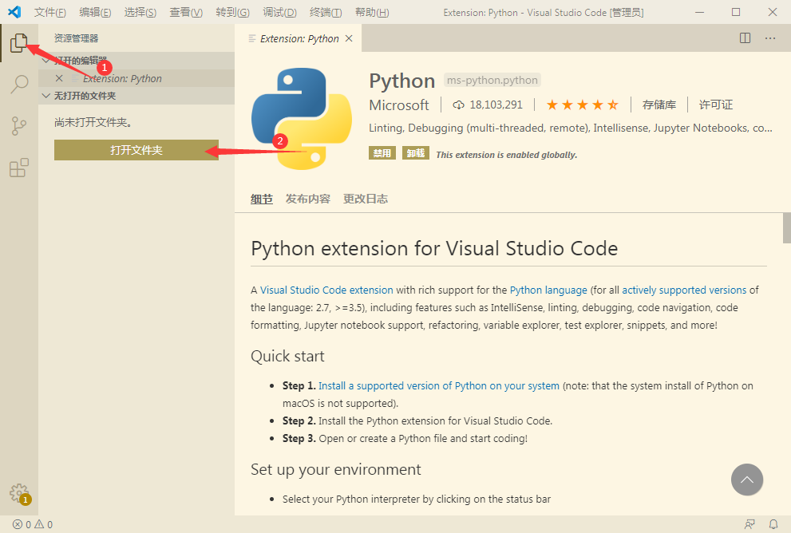
Task: Open the Source Control view
Action: 19,126
